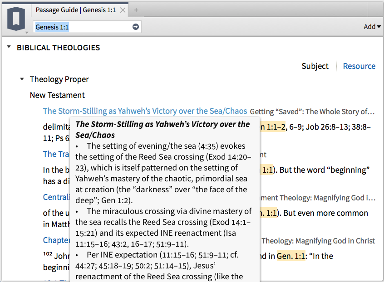Select the Resource grouping option

point(359,66)
